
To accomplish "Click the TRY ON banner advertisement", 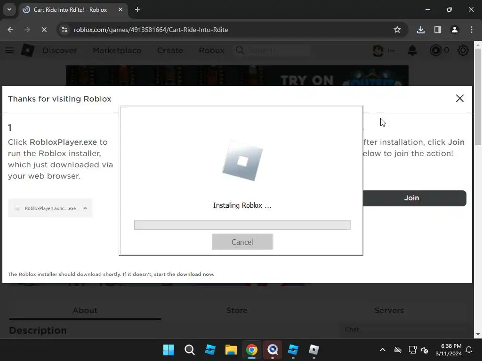I will [x=237, y=76].
